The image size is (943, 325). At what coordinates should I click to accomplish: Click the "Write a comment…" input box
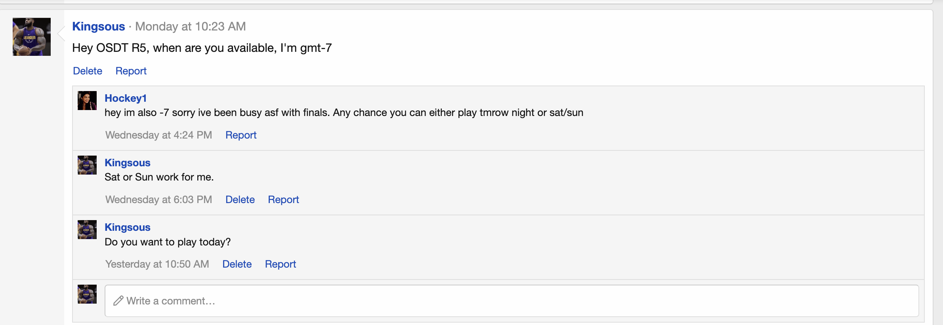click(511, 301)
